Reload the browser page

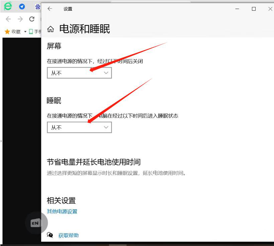click(x=32, y=19)
